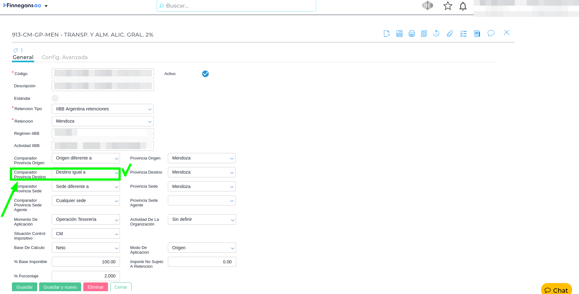Click into the Buscar search field
The image size is (579, 294).
coord(236,6)
